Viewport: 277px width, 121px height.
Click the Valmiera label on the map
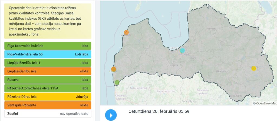coord(211,28)
